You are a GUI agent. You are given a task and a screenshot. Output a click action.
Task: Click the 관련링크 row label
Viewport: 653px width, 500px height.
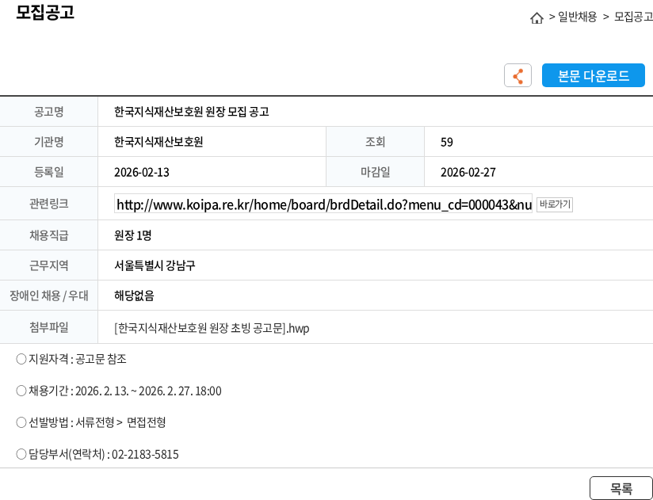[48, 204]
